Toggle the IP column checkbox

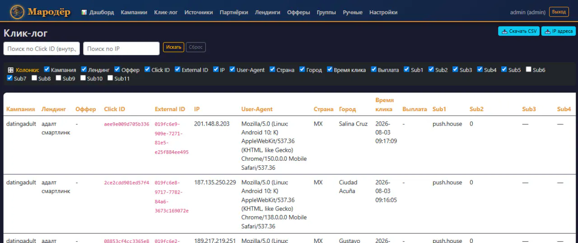[215, 70]
